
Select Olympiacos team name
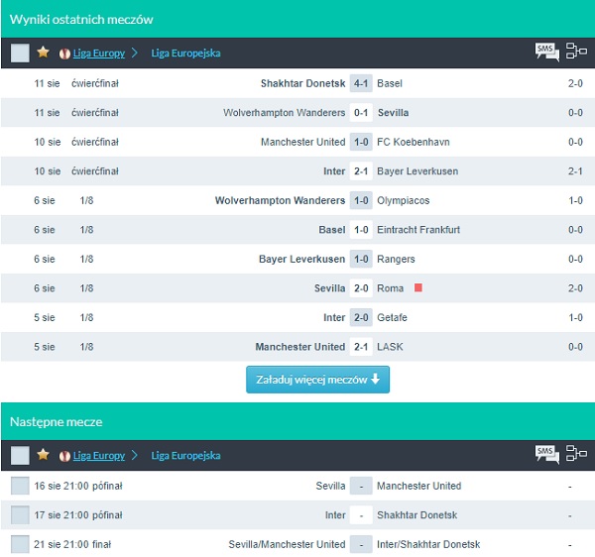[x=403, y=200]
